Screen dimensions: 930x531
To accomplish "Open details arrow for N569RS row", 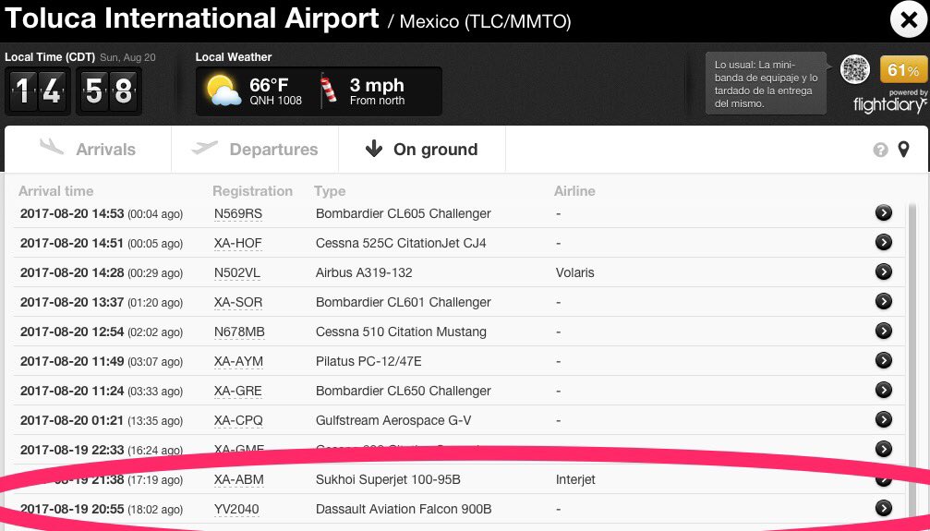I will (x=884, y=213).
